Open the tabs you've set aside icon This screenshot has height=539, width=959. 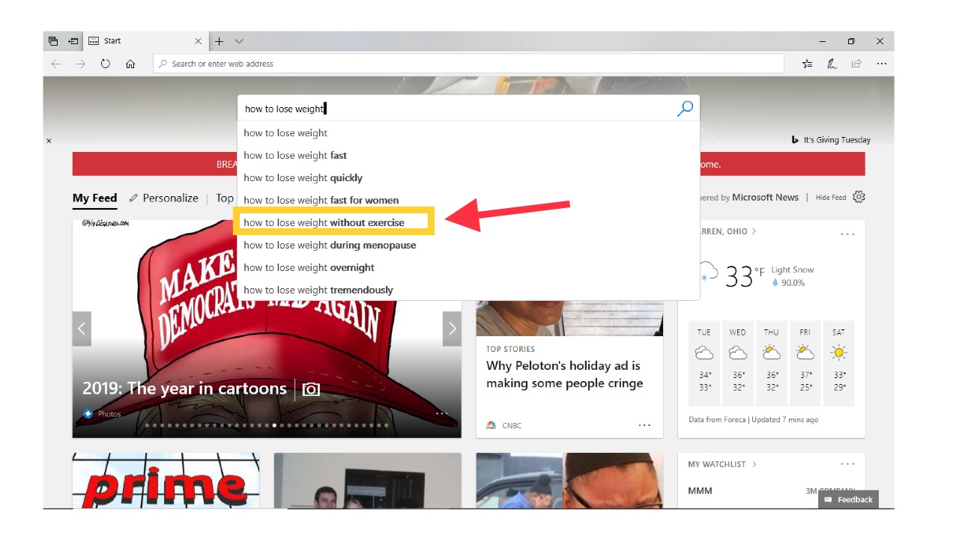click(x=53, y=41)
